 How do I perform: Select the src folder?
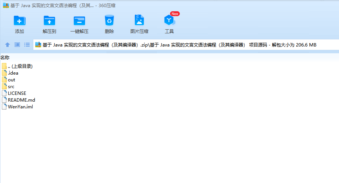pos(8,87)
